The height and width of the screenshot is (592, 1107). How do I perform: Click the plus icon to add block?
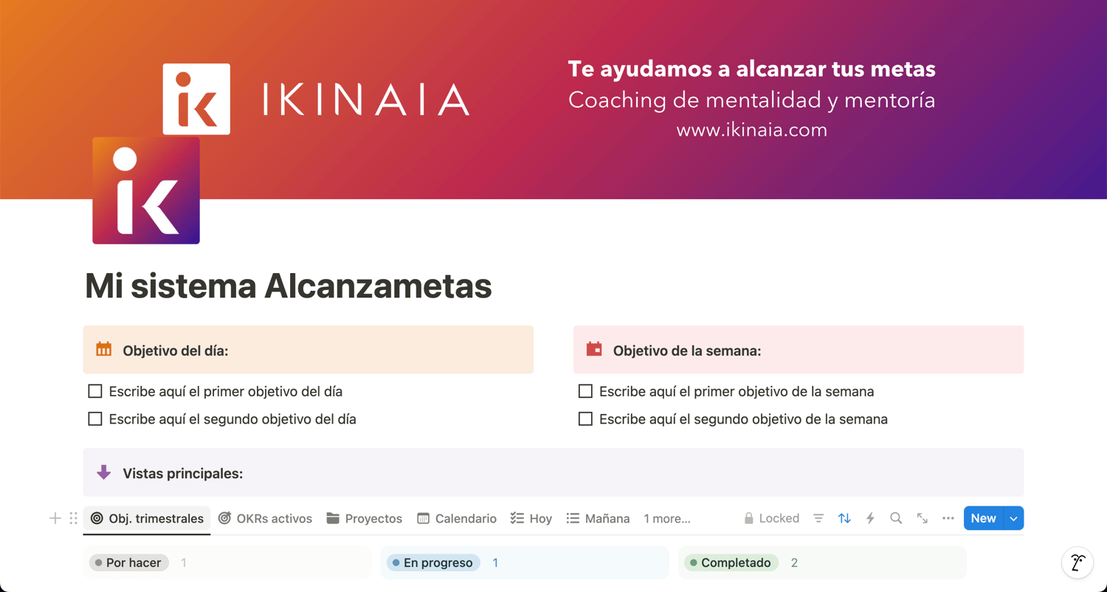pos(55,519)
